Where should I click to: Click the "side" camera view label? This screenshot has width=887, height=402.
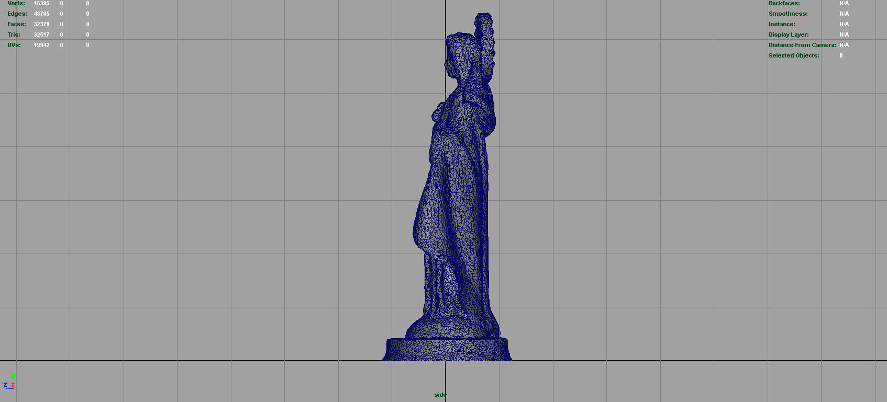(x=440, y=395)
